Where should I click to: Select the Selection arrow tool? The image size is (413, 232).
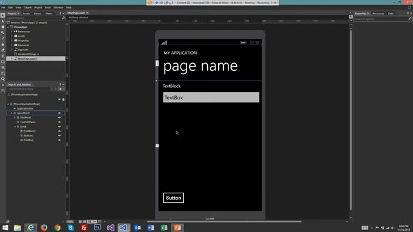coord(3,15)
